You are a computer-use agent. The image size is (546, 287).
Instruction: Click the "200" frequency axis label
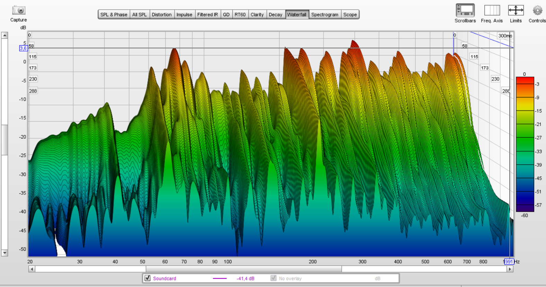click(x=312, y=261)
